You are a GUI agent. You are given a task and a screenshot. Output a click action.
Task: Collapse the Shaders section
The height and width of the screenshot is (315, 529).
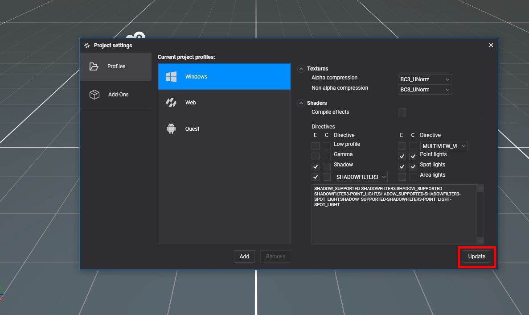[301, 103]
